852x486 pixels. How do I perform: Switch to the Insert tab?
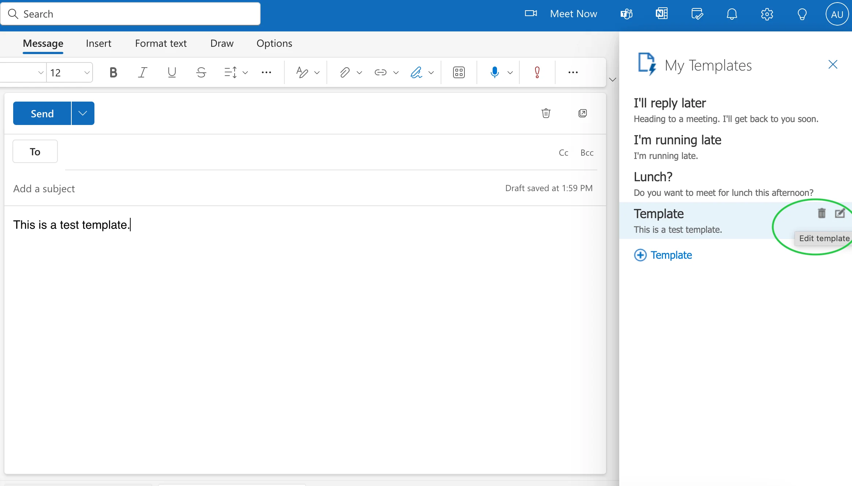(98, 43)
